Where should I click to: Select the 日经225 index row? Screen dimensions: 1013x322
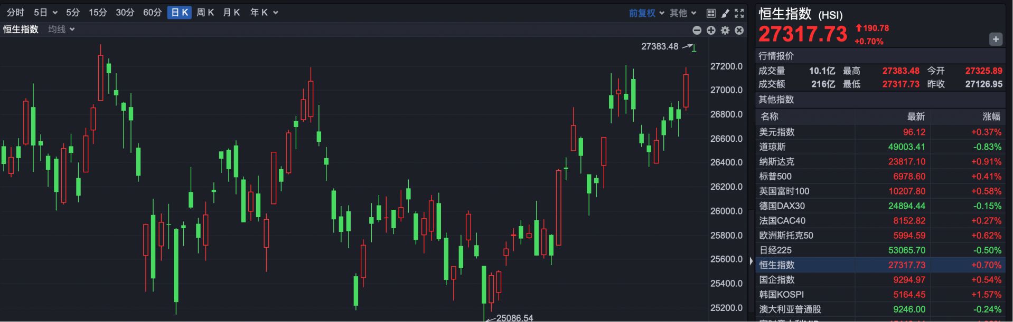pyautogui.click(x=880, y=250)
